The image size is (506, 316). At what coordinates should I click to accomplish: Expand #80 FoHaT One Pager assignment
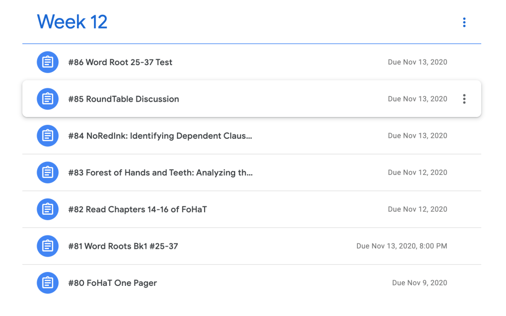(x=113, y=283)
